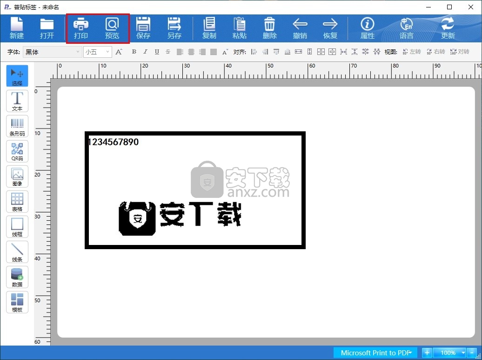
Task: Align selected objects to top edges
Action: coord(276,52)
